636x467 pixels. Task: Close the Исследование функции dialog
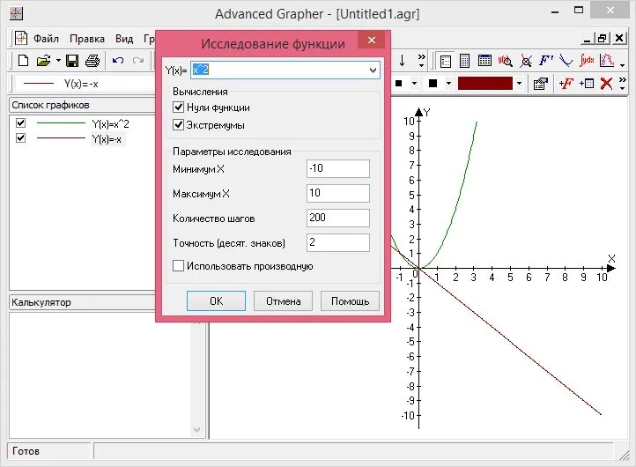point(372,41)
